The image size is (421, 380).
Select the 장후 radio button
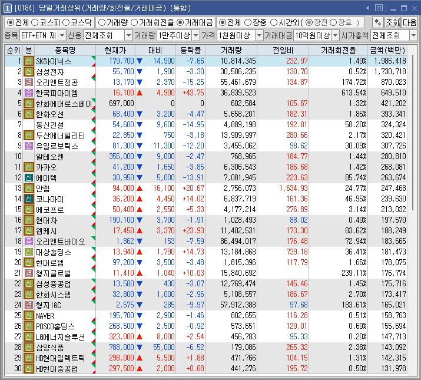tap(333, 22)
